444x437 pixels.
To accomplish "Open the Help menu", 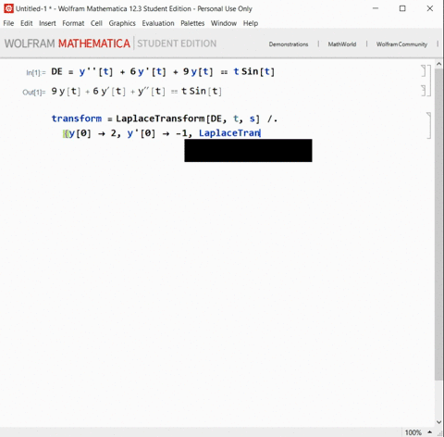I will 251,23.
